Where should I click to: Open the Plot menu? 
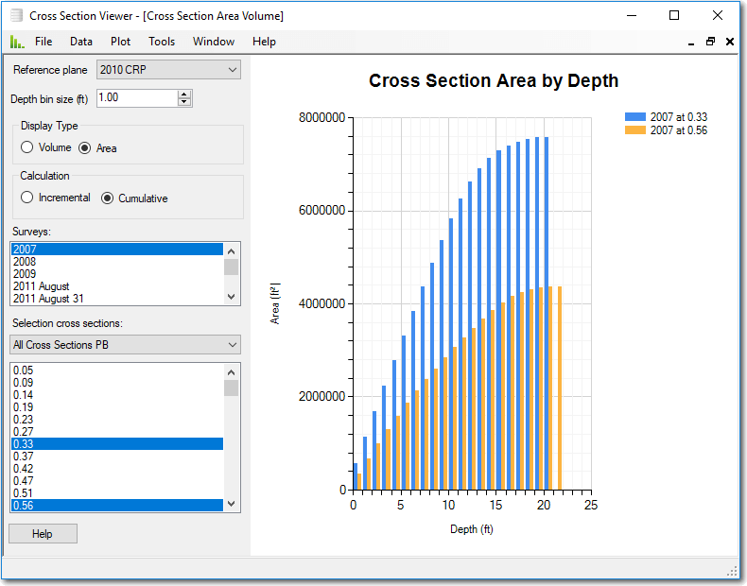tap(120, 42)
